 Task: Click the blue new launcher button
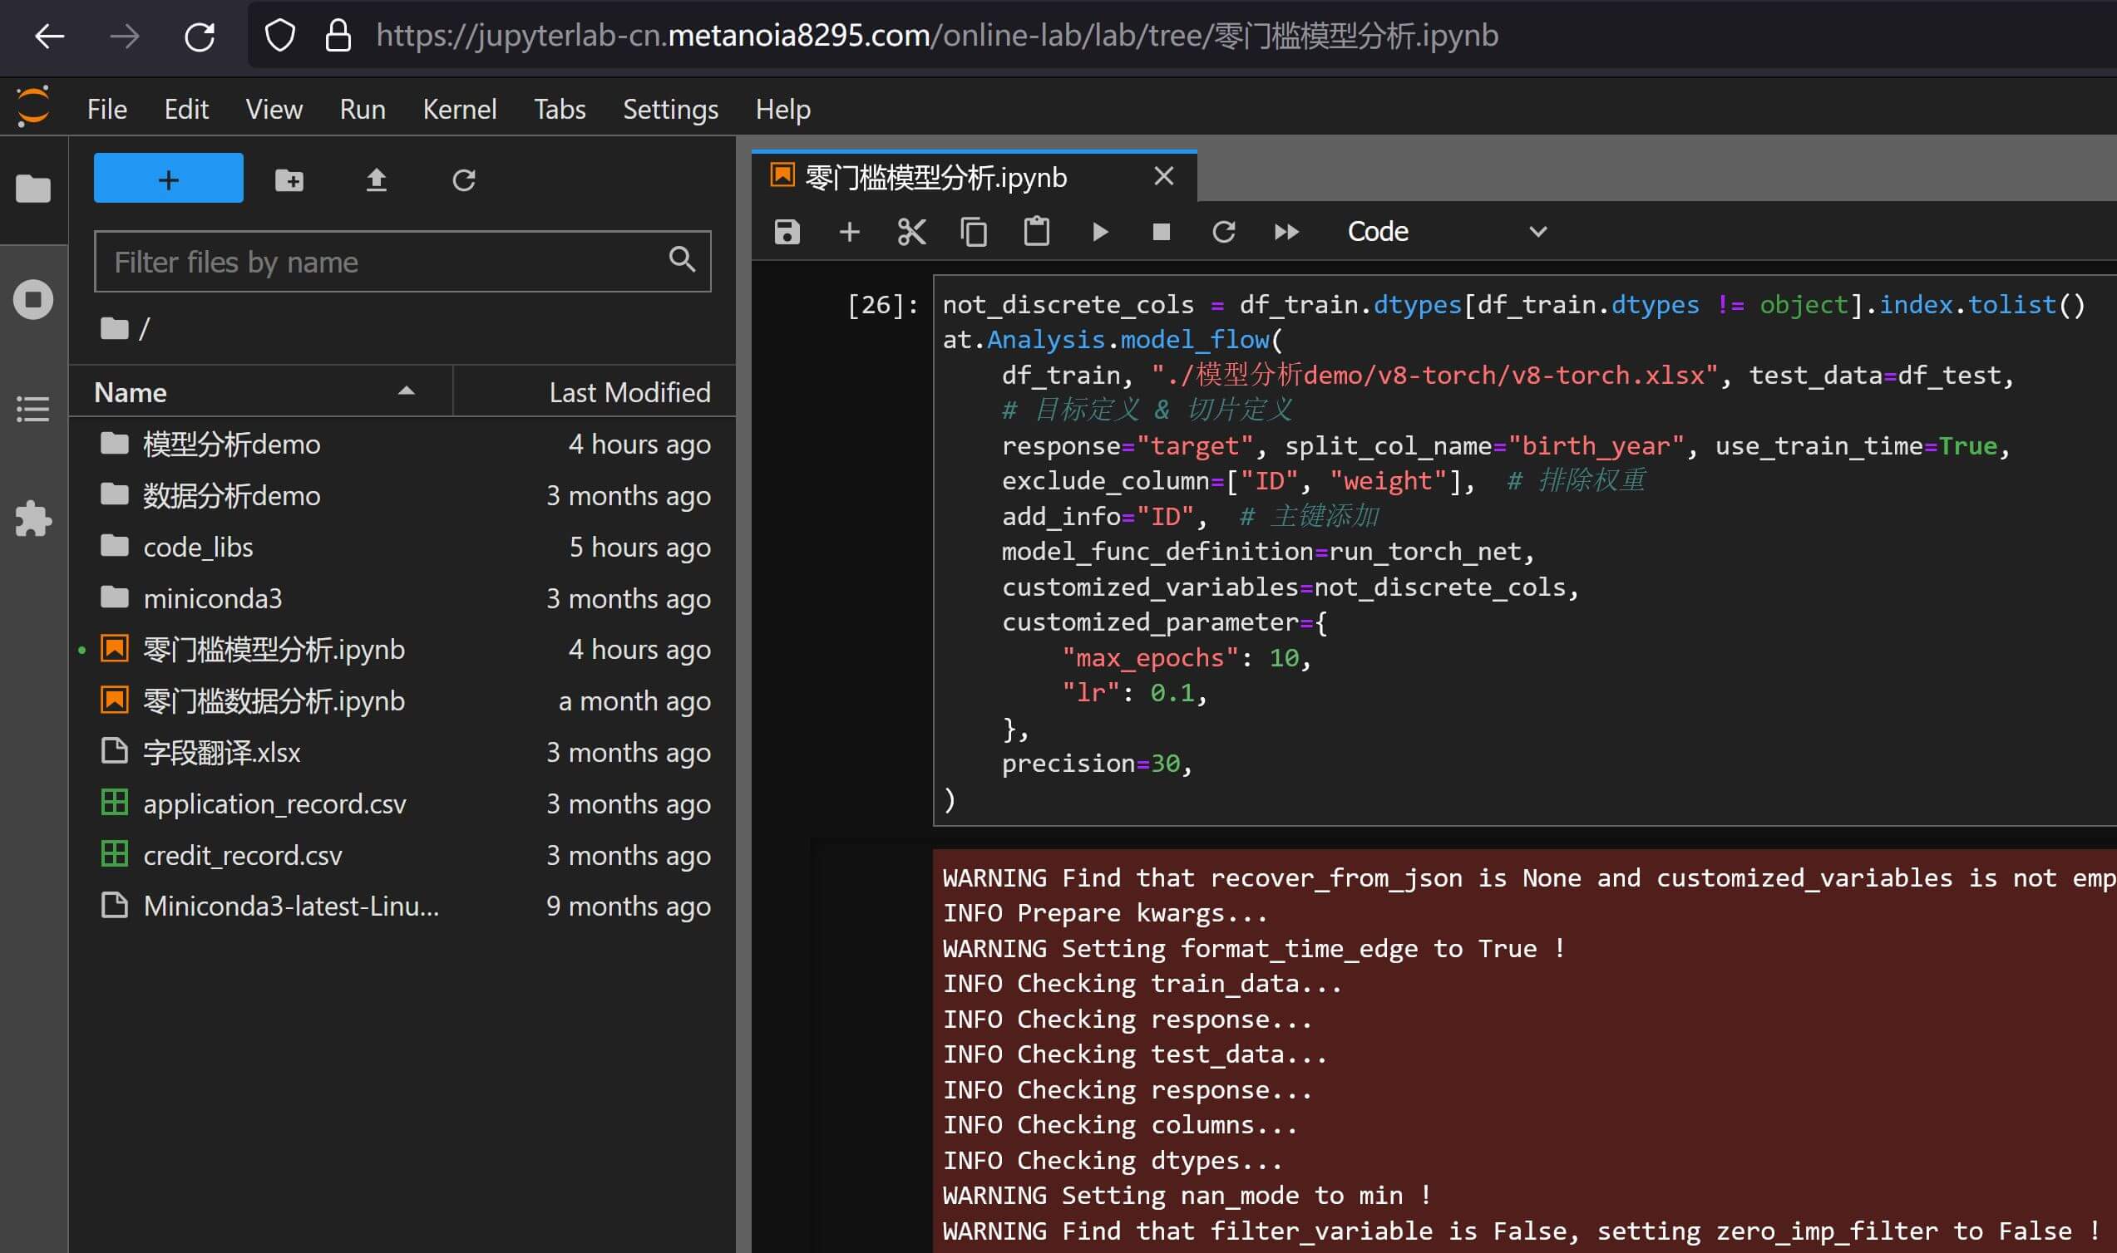[x=168, y=178]
